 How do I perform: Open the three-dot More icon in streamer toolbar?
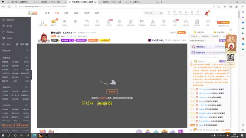[208, 21]
